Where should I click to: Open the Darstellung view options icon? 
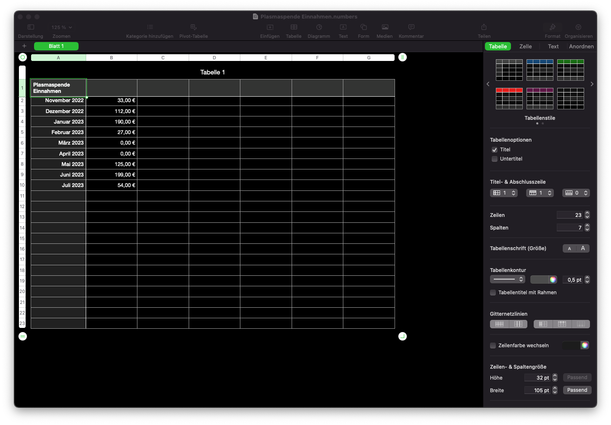pos(31,27)
